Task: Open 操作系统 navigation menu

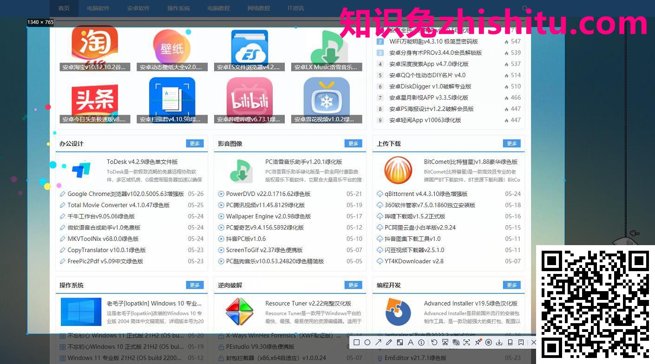Action: pos(178,8)
